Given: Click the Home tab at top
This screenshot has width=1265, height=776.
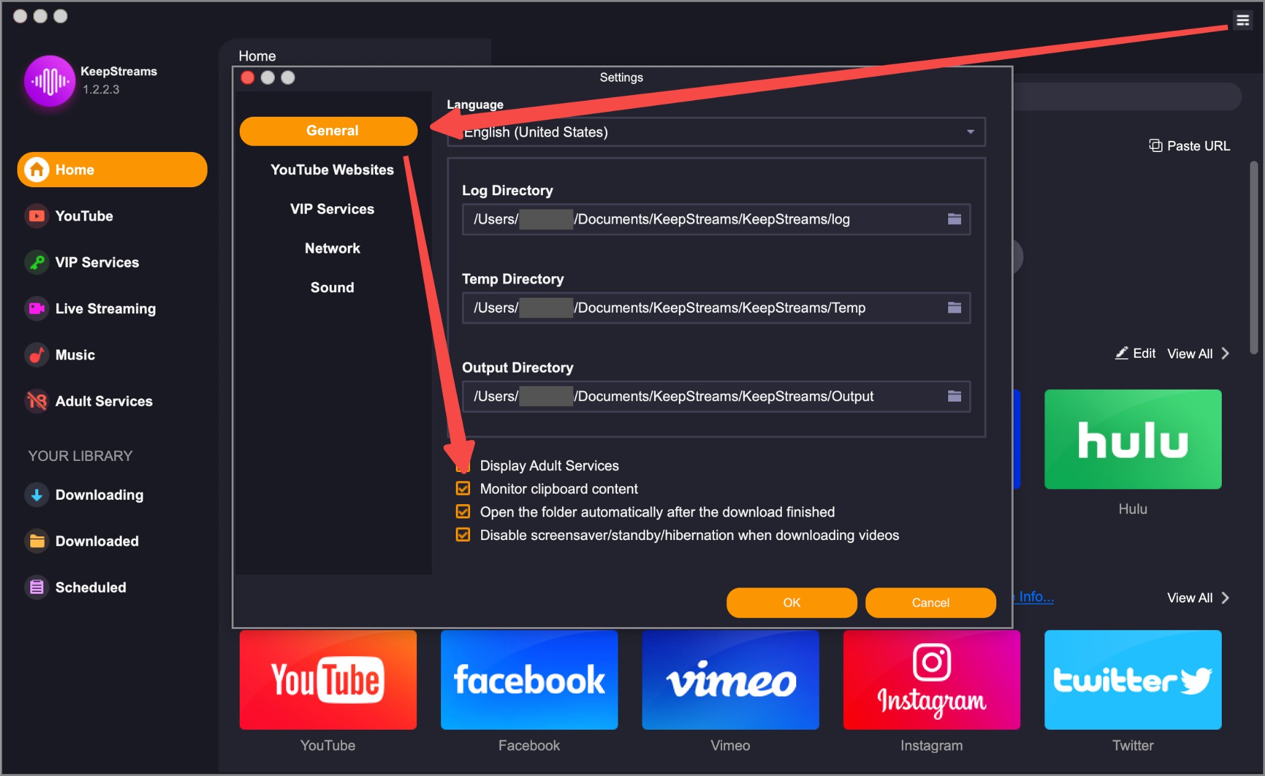Looking at the screenshot, I should 257,56.
